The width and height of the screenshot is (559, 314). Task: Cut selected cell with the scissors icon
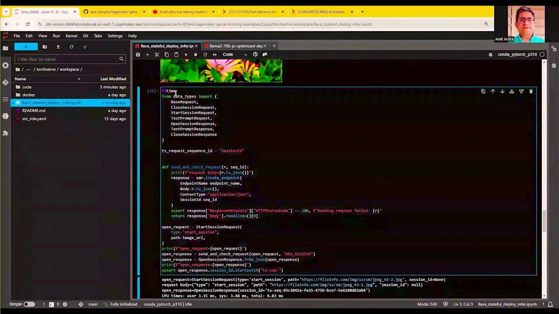pos(157,54)
